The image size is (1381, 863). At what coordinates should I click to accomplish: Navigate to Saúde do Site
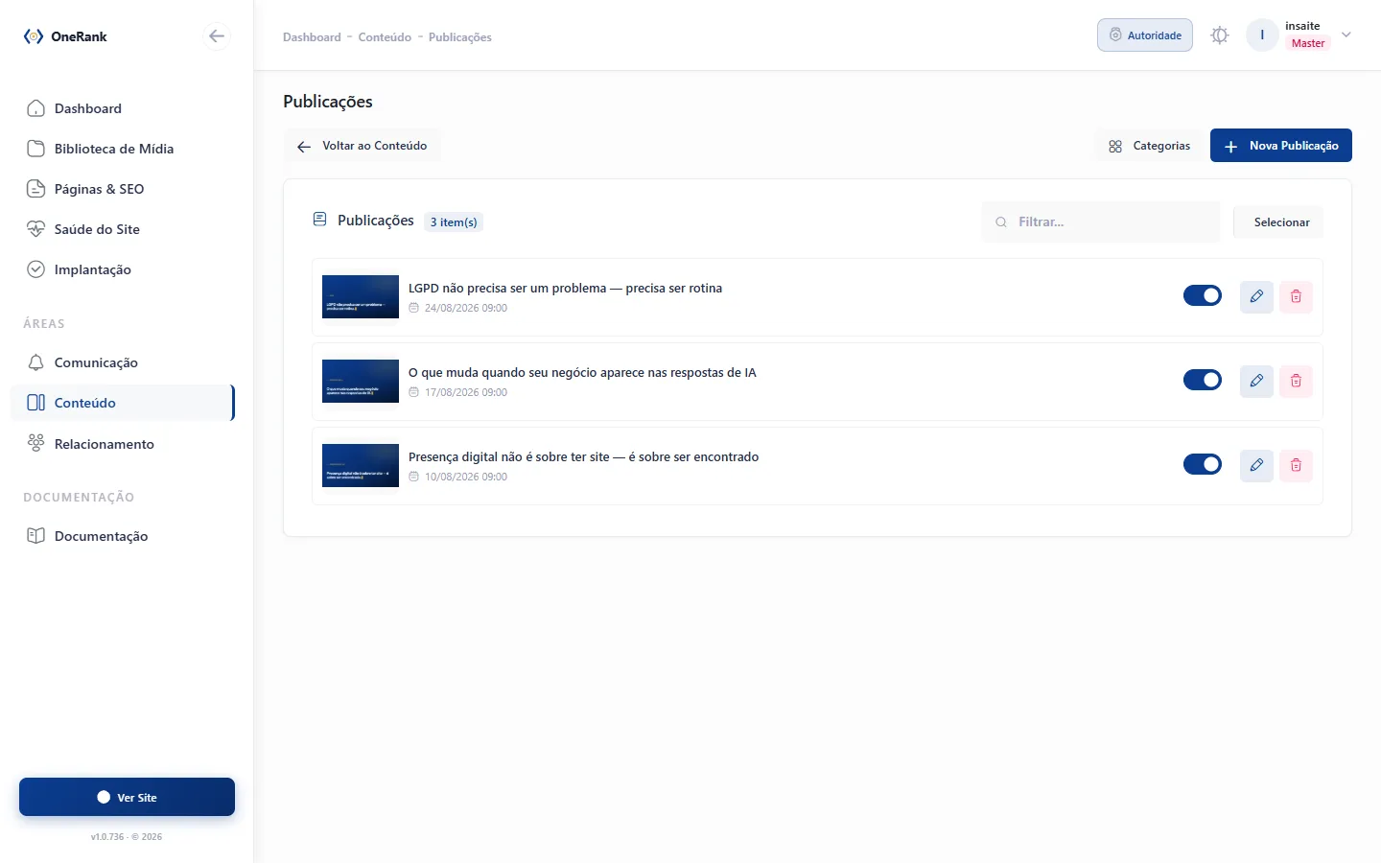(x=123, y=229)
